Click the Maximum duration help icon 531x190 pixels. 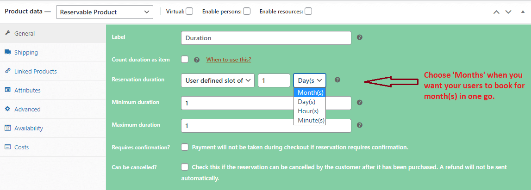[x=360, y=125]
